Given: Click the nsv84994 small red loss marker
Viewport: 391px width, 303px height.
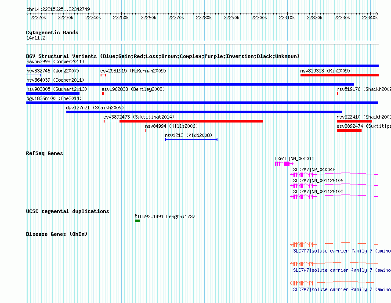Looking at the screenshot, I should (146, 130).
